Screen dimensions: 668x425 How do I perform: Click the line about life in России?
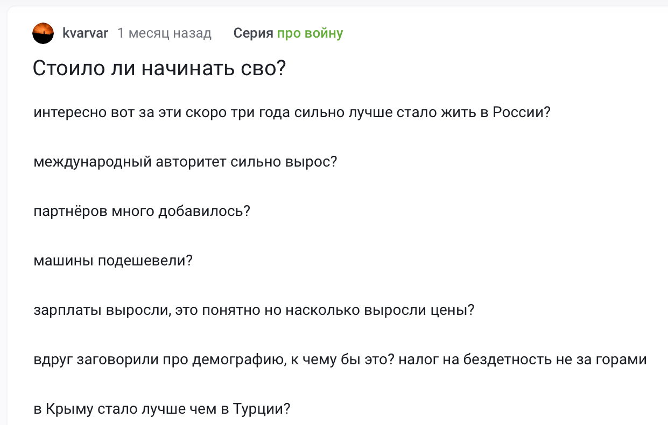coord(292,113)
